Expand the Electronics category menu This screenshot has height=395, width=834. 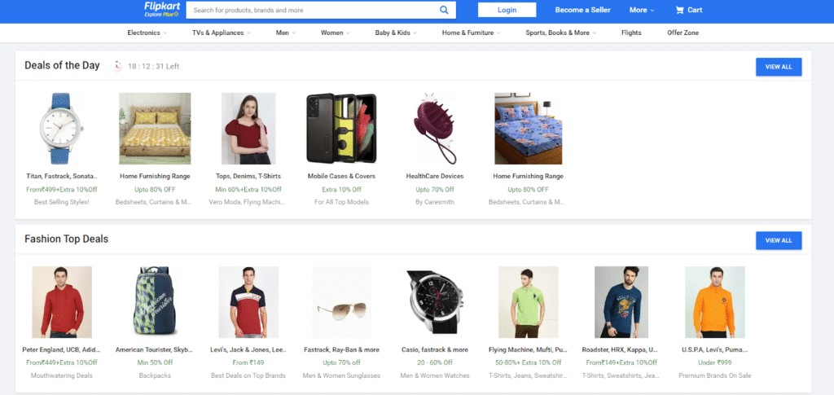tap(147, 33)
